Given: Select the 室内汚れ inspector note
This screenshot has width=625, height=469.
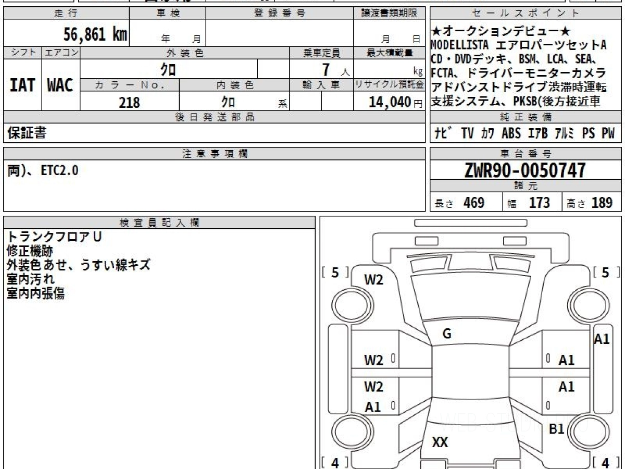Looking at the screenshot, I should coord(30,279).
